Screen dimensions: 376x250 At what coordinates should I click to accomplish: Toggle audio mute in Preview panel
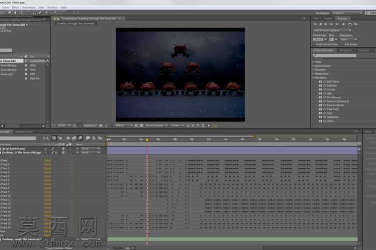point(343,24)
